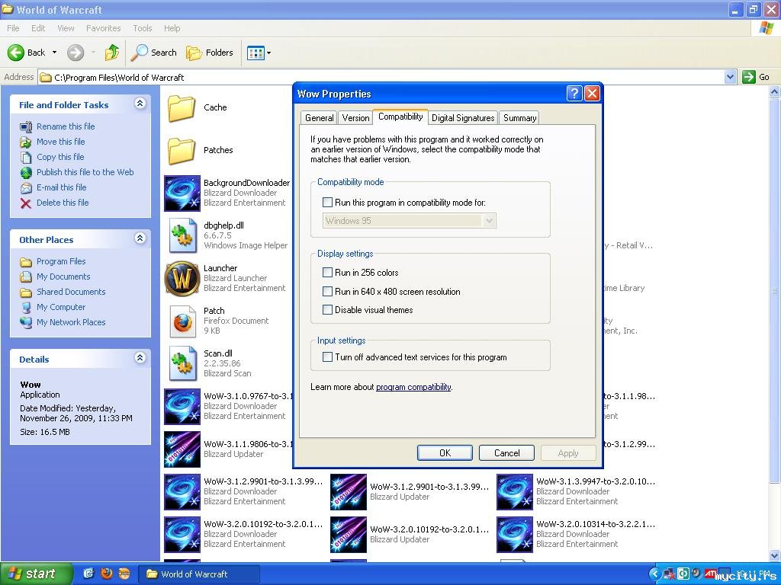The width and height of the screenshot is (781, 585).
Task: Select the BackgroundDownloader file icon
Action: coord(182,193)
